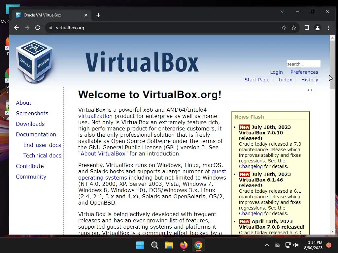Screen dimensions: 338x253
Task: Click the Chrome taskbar icon
Action: 198,245
